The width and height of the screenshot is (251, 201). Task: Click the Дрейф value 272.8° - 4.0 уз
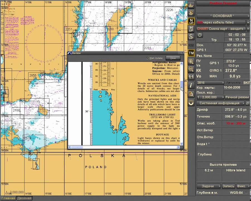point(236,110)
